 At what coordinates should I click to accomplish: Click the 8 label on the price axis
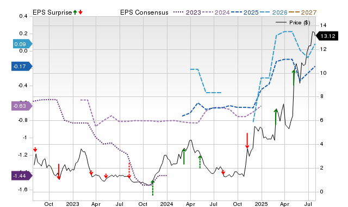321,96
